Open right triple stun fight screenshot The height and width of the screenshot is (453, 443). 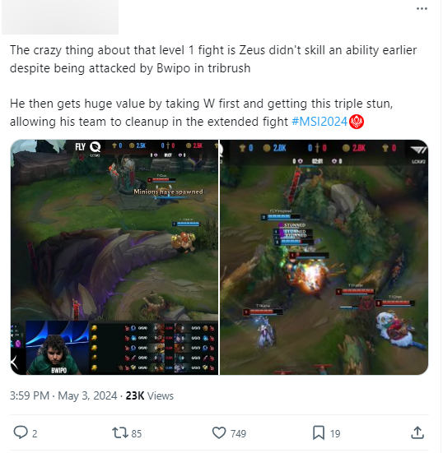(x=324, y=257)
